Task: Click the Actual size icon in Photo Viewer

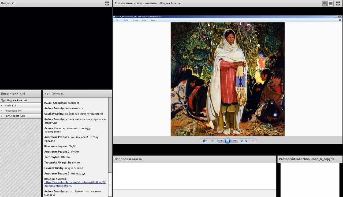Action: click(213, 141)
